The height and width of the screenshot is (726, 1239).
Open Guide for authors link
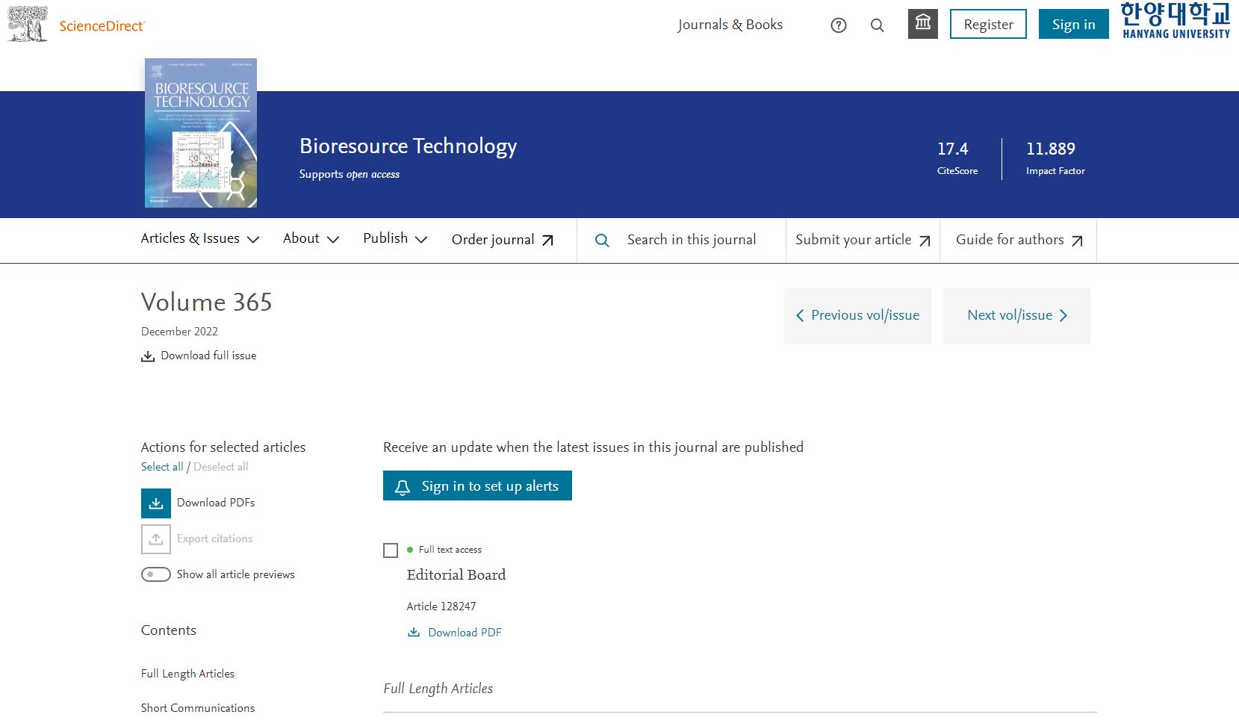(x=1018, y=240)
